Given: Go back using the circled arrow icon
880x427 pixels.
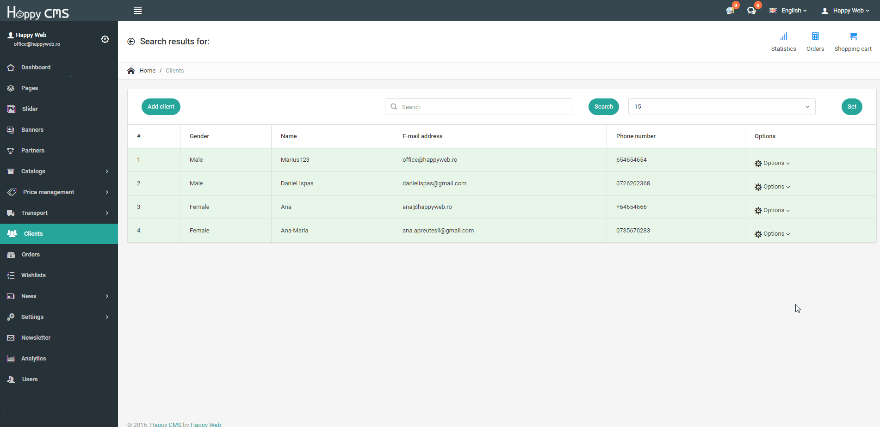Looking at the screenshot, I should (131, 42).
